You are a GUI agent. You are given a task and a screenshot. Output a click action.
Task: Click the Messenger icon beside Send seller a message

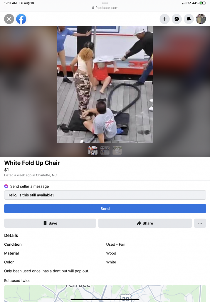pos(6,186)
